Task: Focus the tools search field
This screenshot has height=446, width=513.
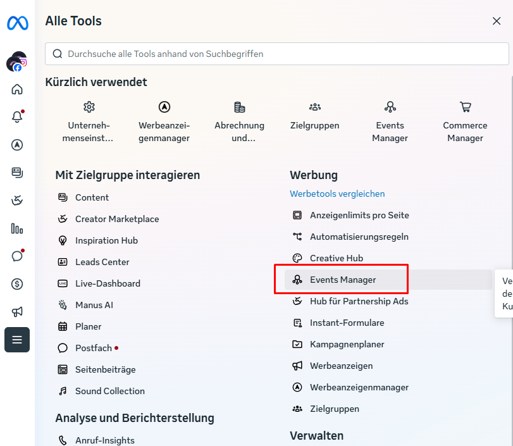Action: [x=277, y=54]
